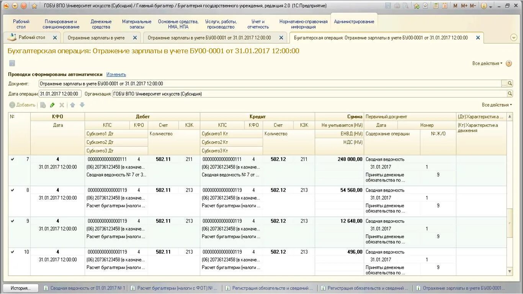This screenshot has height=294, width=523.
Task: Open the Рабочий стол section
Action: (x=21, y=24)
